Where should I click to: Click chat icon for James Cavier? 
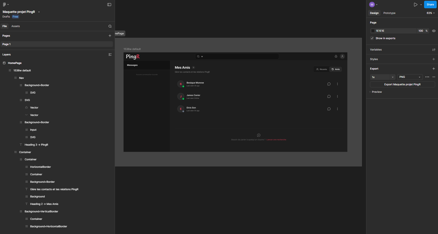click(329, 96)
